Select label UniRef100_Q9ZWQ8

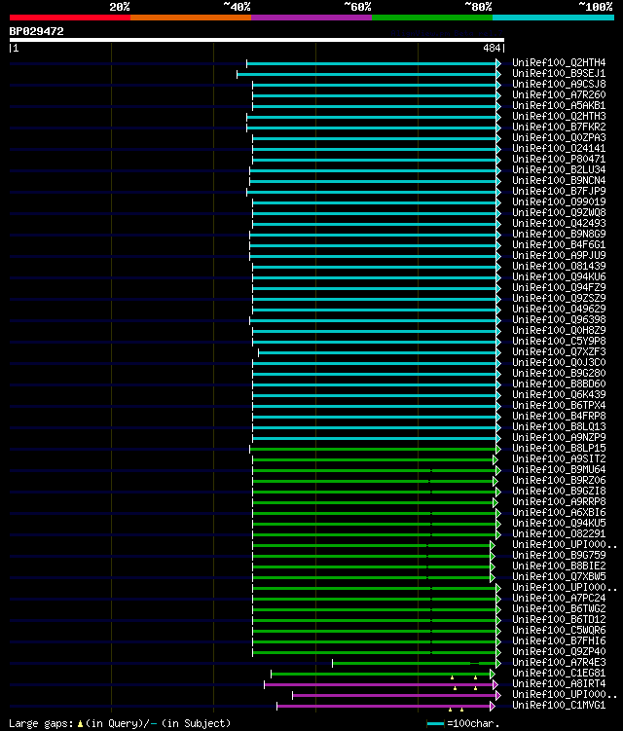tap(559, 212)
